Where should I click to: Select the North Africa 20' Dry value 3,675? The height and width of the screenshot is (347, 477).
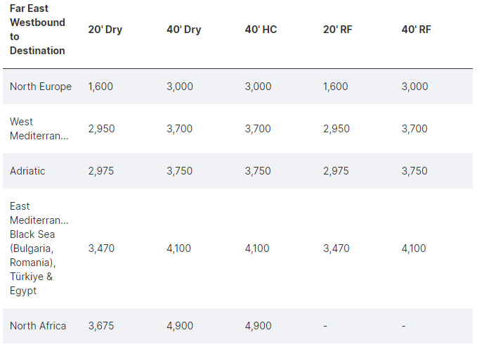pyautogui.click(x=101, y=326)
